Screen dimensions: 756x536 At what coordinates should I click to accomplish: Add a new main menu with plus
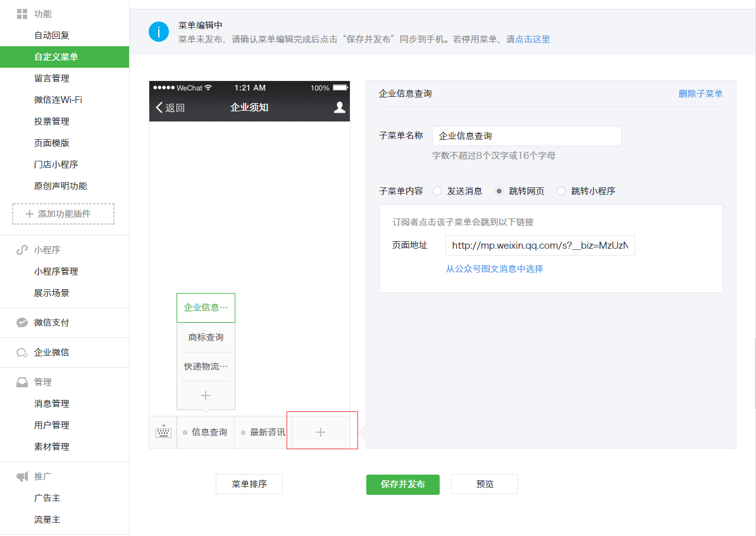[321, 432]
